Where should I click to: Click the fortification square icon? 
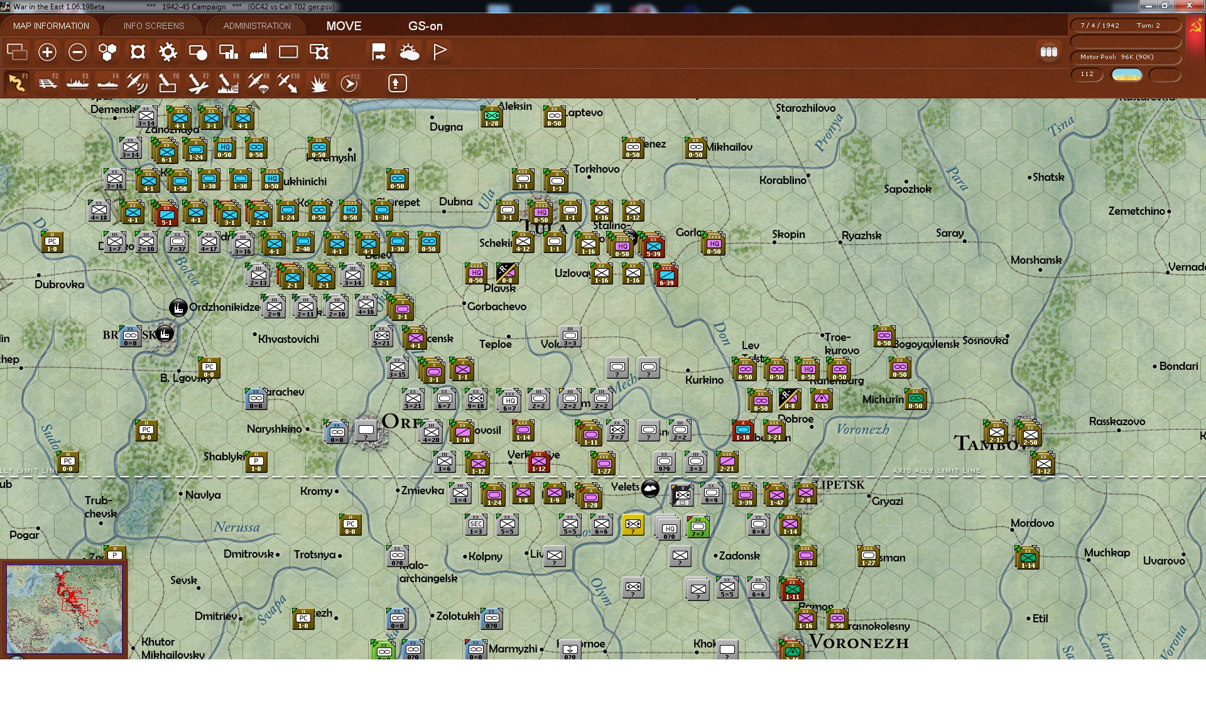(x=138, y=52)
